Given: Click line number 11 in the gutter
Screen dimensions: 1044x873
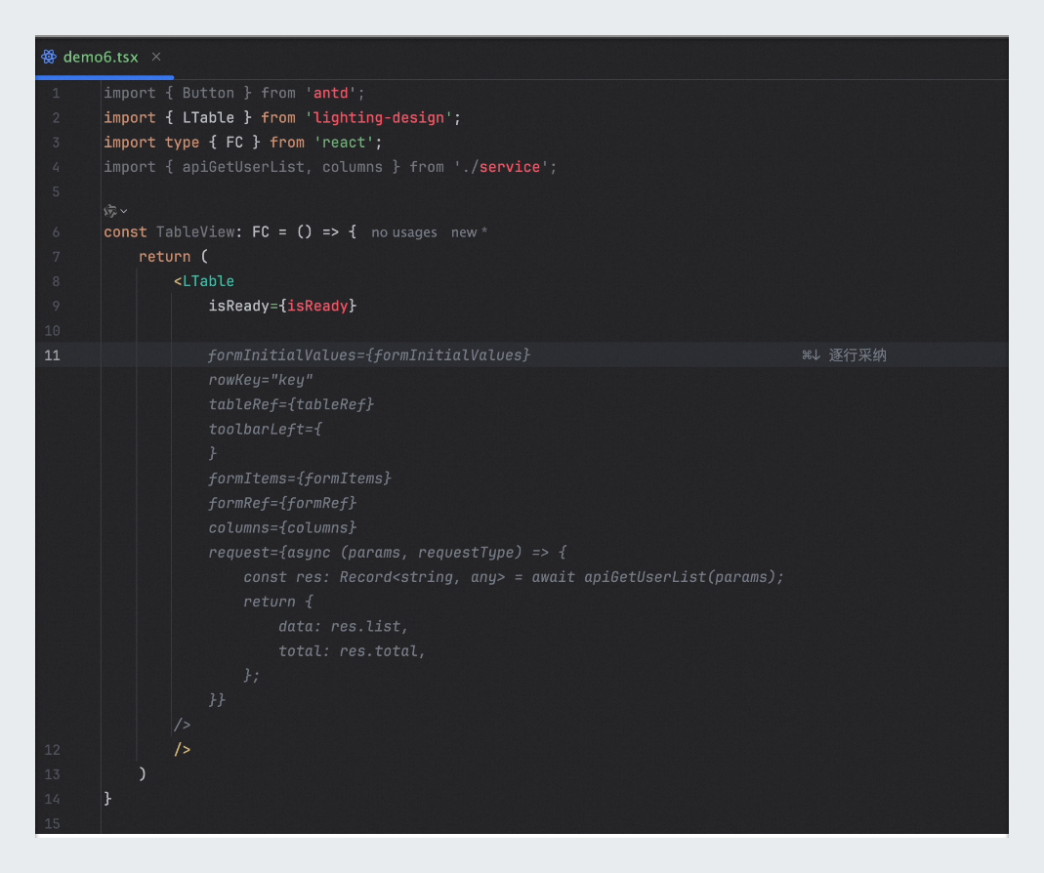Looking at the screenshot, I should (x=52, y=355).
